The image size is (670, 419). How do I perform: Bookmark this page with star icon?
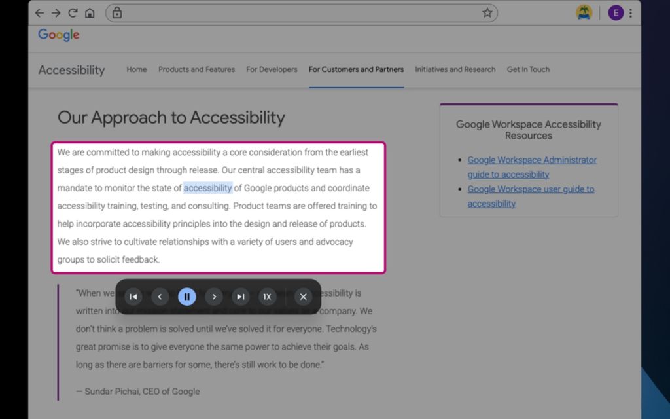tap(487, 13)
